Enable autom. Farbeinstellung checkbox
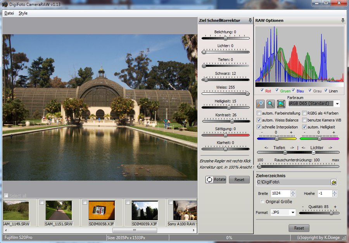349x243 pixels. (259, 113)
